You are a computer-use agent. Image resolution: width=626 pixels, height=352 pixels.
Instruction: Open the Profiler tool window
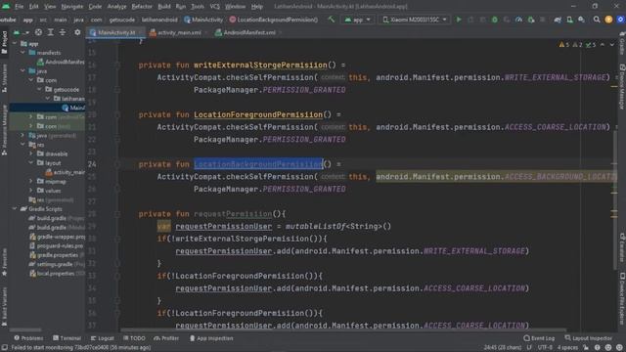(x=166, y=338)
